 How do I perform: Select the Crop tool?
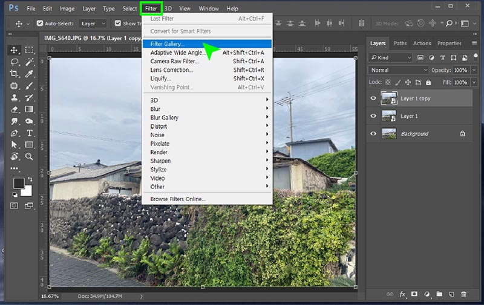14,74
